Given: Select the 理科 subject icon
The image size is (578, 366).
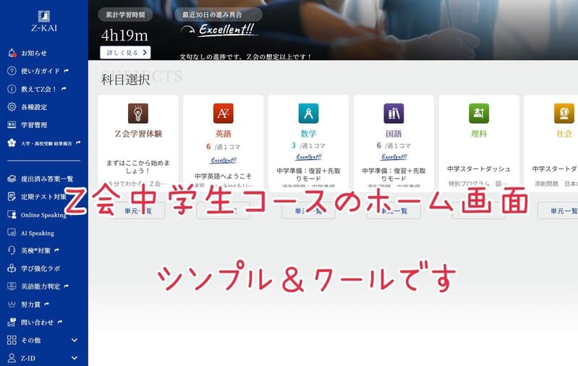Looking at the screenshot, I should [x=479, y=113].
